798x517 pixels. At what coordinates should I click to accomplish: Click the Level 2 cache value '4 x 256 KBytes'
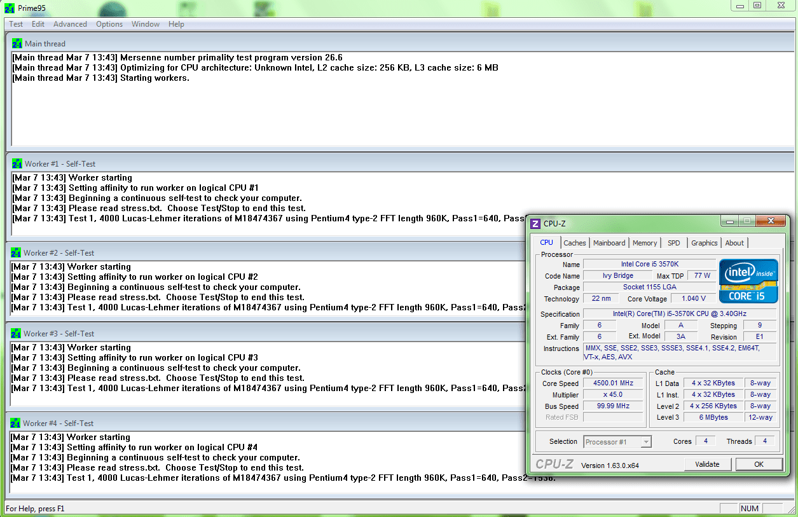point(713,406)
